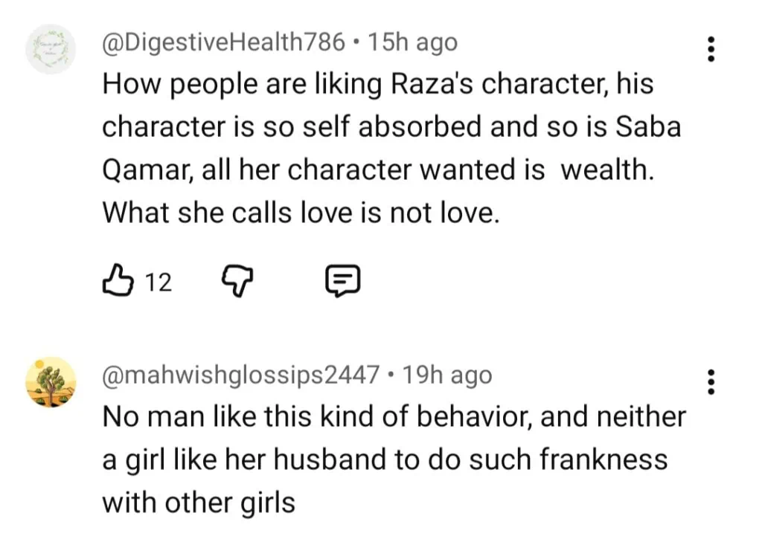Screen dimensions: 762x536
Task: Visit the @mahwishglossips2447 channel username
Action: pos(240,375)
